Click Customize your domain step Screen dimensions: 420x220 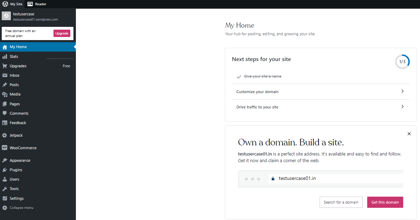(x=321, y=92)
